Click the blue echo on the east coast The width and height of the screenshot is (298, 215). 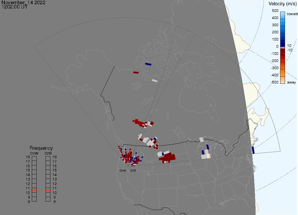[x=253, y=150]
